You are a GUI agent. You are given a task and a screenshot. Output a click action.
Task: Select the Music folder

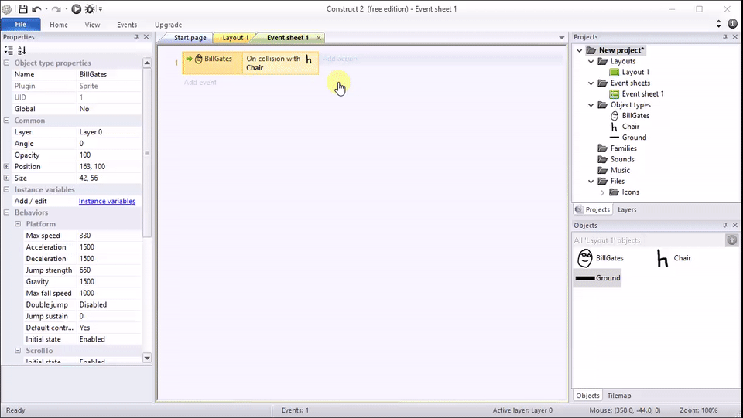[x=620, y=170]
